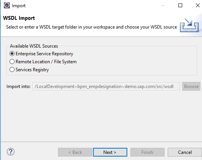Click the Browse button for target folder
Image resolution: width=202 pixels, height=160 pixels.
click(191, 86)
